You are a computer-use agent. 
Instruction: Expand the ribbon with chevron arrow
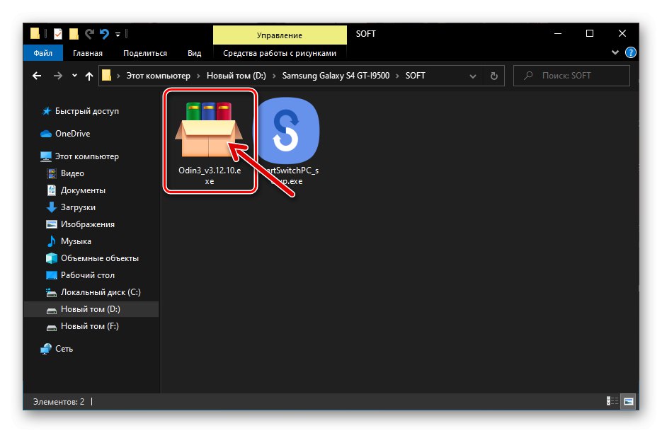[x=615, y=53]
